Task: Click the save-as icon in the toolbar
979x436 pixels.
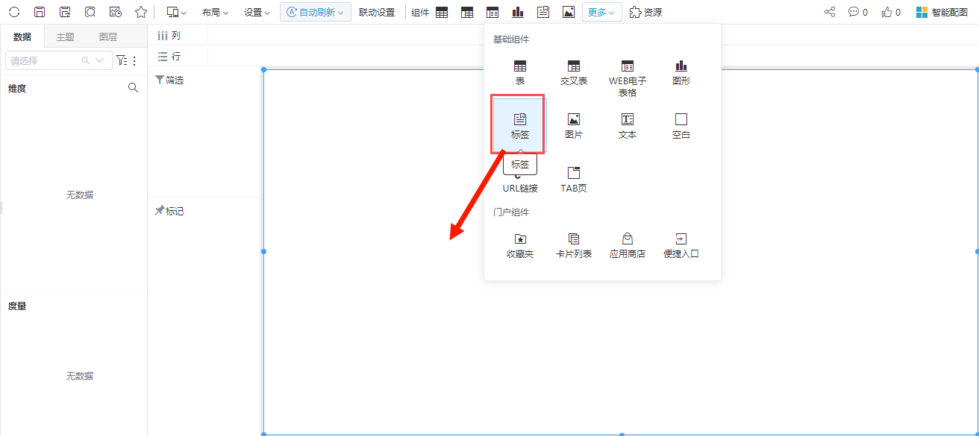Action: point(65,12)
